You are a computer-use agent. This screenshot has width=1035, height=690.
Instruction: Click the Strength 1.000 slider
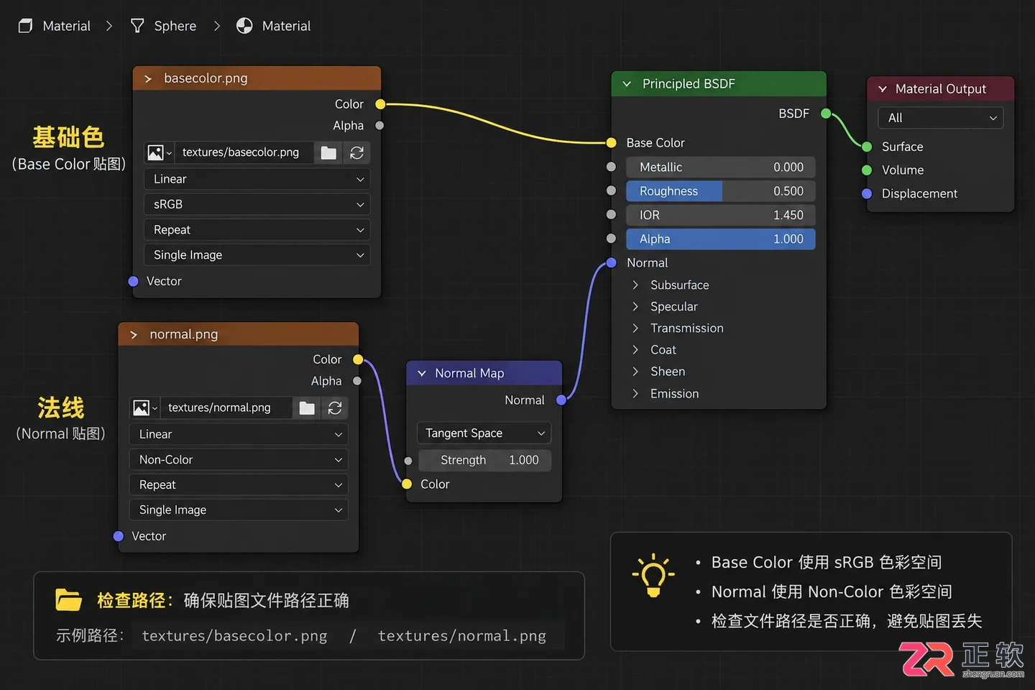(x=485, y=460)
